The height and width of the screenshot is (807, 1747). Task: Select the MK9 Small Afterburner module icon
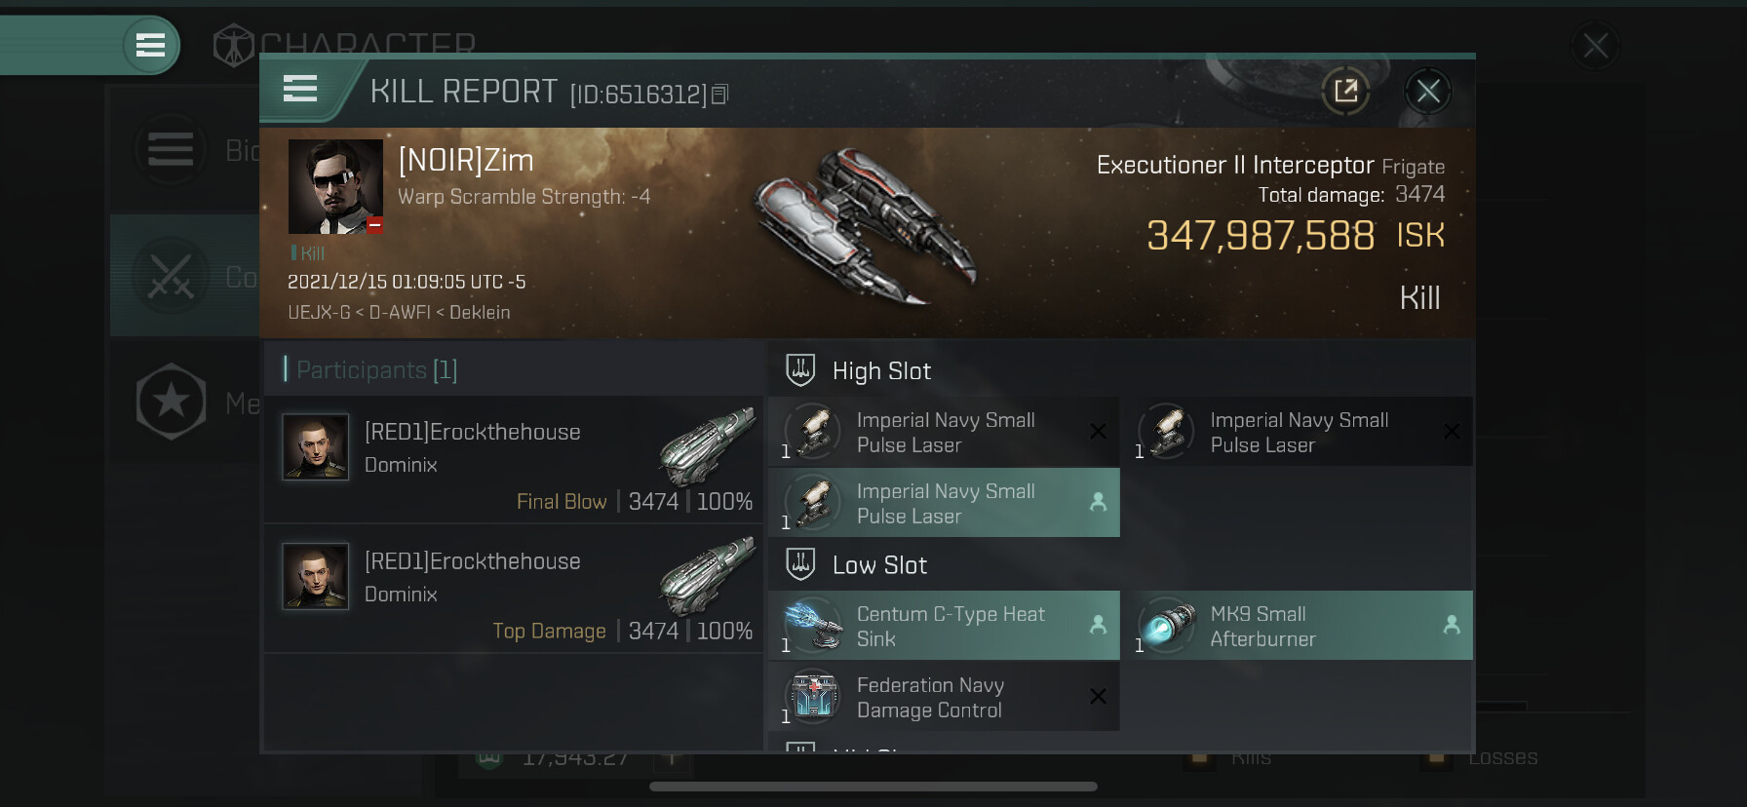(1166, 626)
